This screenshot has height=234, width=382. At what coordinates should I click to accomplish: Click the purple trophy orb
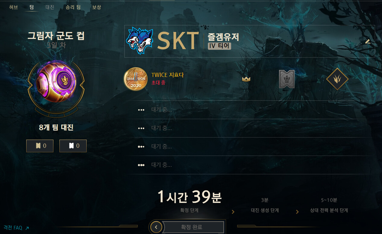pyautogui.click(x=56, y=82)
